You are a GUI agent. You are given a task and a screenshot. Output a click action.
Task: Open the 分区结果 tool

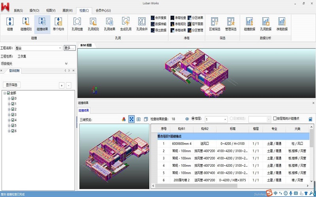(x=195, y=18)
